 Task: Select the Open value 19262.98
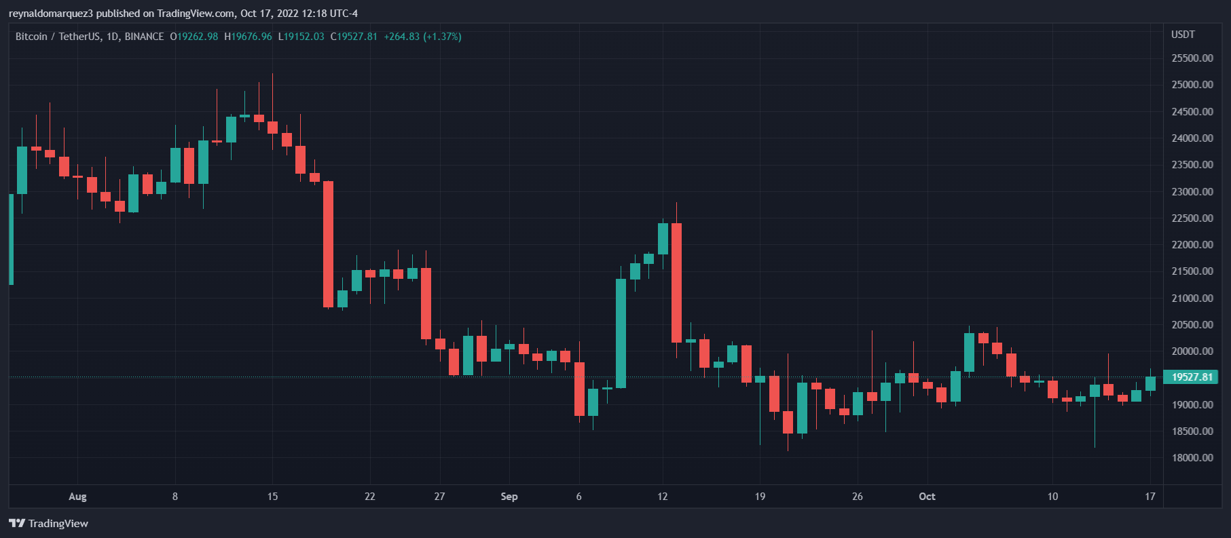(198, 37)
